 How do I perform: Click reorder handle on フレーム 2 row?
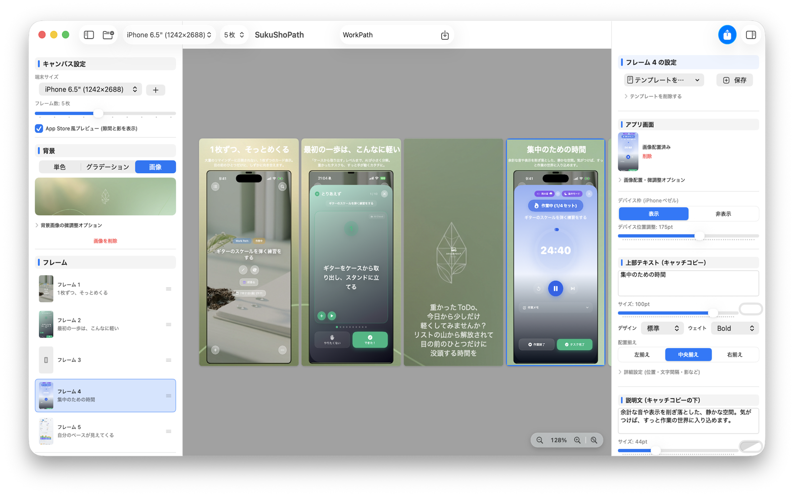[x=169, y=324]
